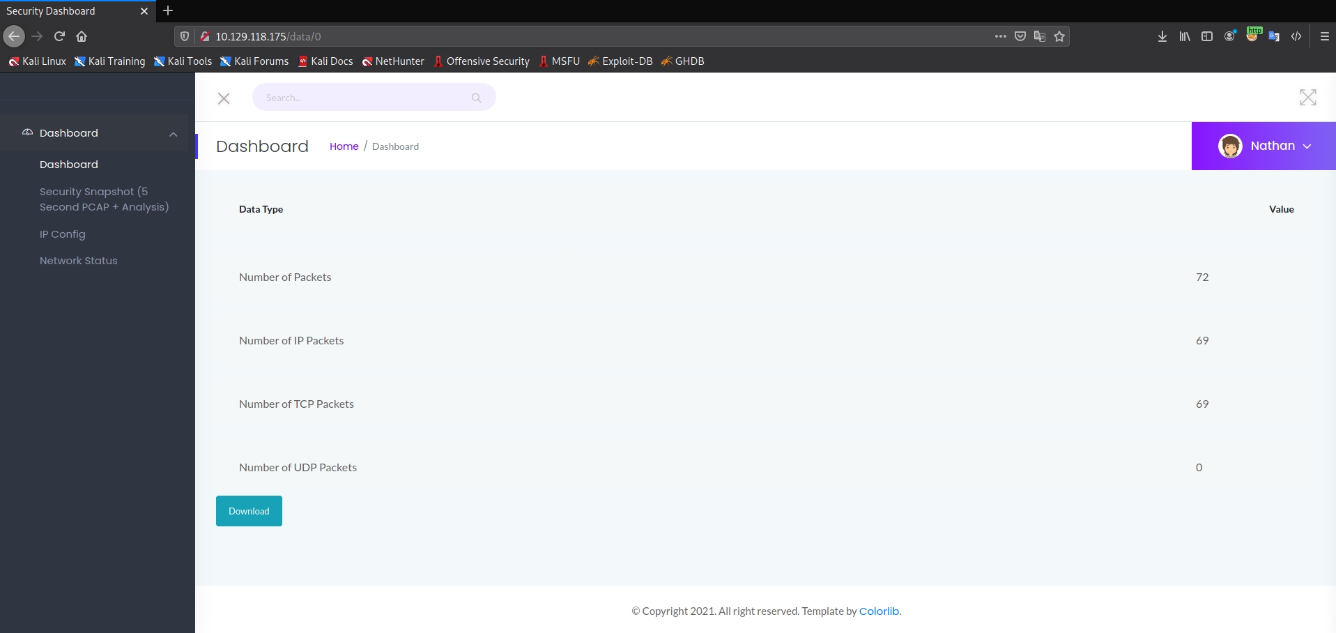1336x633 pixels.
Task: Click the search magnifier icon
Action: 476,98
